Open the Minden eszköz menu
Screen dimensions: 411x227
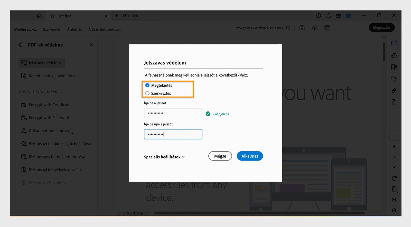pos(25,29)
